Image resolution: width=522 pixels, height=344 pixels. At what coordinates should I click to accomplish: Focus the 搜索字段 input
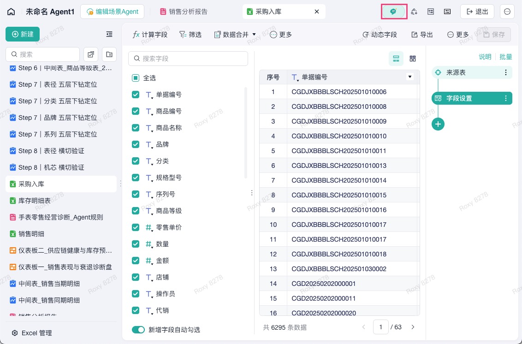(x=188, y=59)
